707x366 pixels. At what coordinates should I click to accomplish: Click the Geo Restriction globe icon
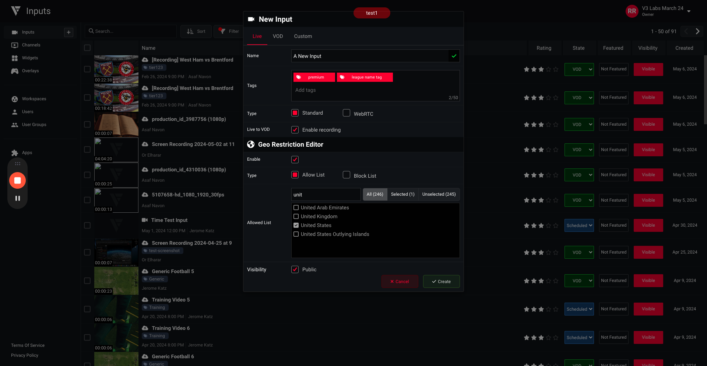[x=251, y=144]
